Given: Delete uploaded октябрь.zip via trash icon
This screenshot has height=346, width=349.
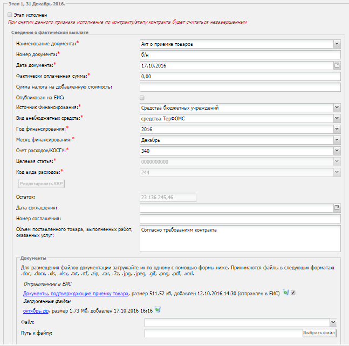Looking at the screenshot, I should 158,310.
